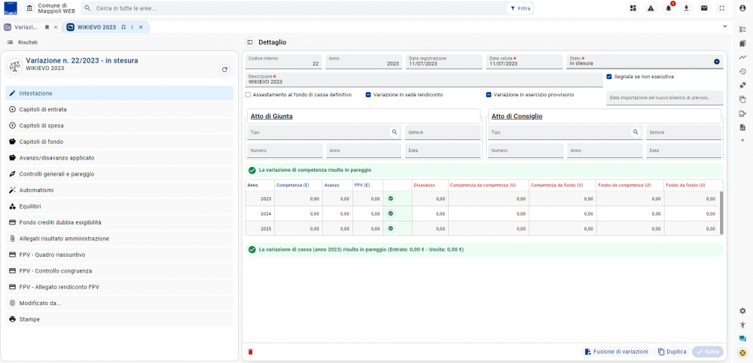The width and height of the screenshot is (753, 363).
Task: Click the scrollbar of the competenza table
Action: coord(721,212)
